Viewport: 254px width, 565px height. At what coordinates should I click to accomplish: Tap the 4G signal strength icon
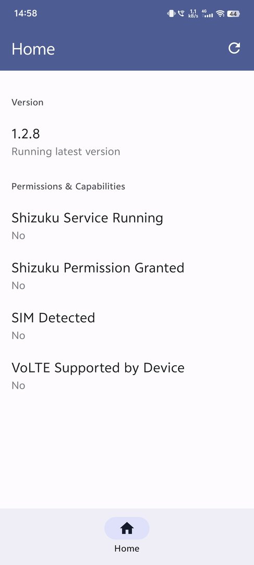click(207, 14)
